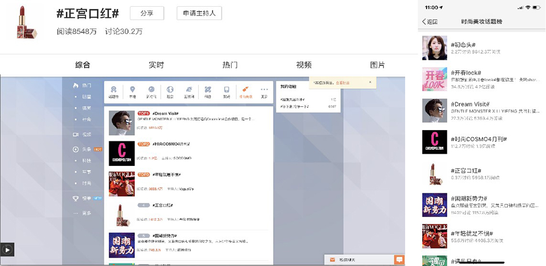546x266 pixels.
Task: Select the 新时代 category icon
Action: (151, 89)
